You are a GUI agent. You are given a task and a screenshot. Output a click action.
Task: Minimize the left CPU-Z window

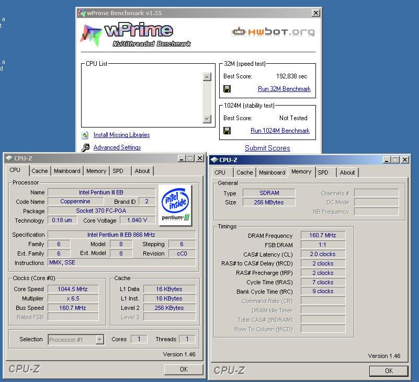tap(182, 158)
